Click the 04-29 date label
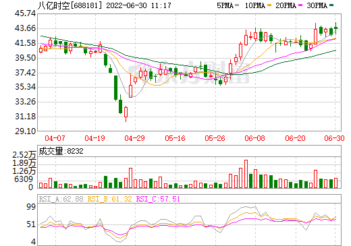Screen dimensions: 351x246 click(x=134, y=138)
